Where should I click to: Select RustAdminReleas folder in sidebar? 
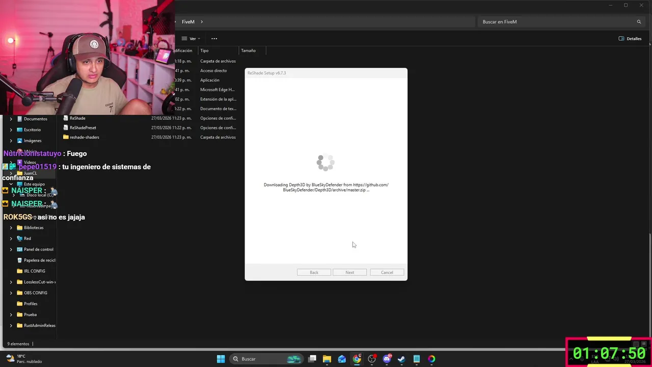(40, 325)
